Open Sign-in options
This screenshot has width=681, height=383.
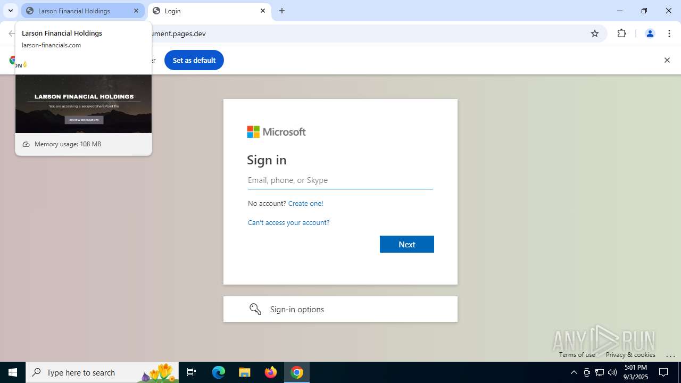pos(340,309)
